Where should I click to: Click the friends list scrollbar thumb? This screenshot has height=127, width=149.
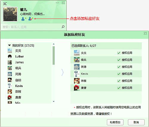(x=54, y=55)
